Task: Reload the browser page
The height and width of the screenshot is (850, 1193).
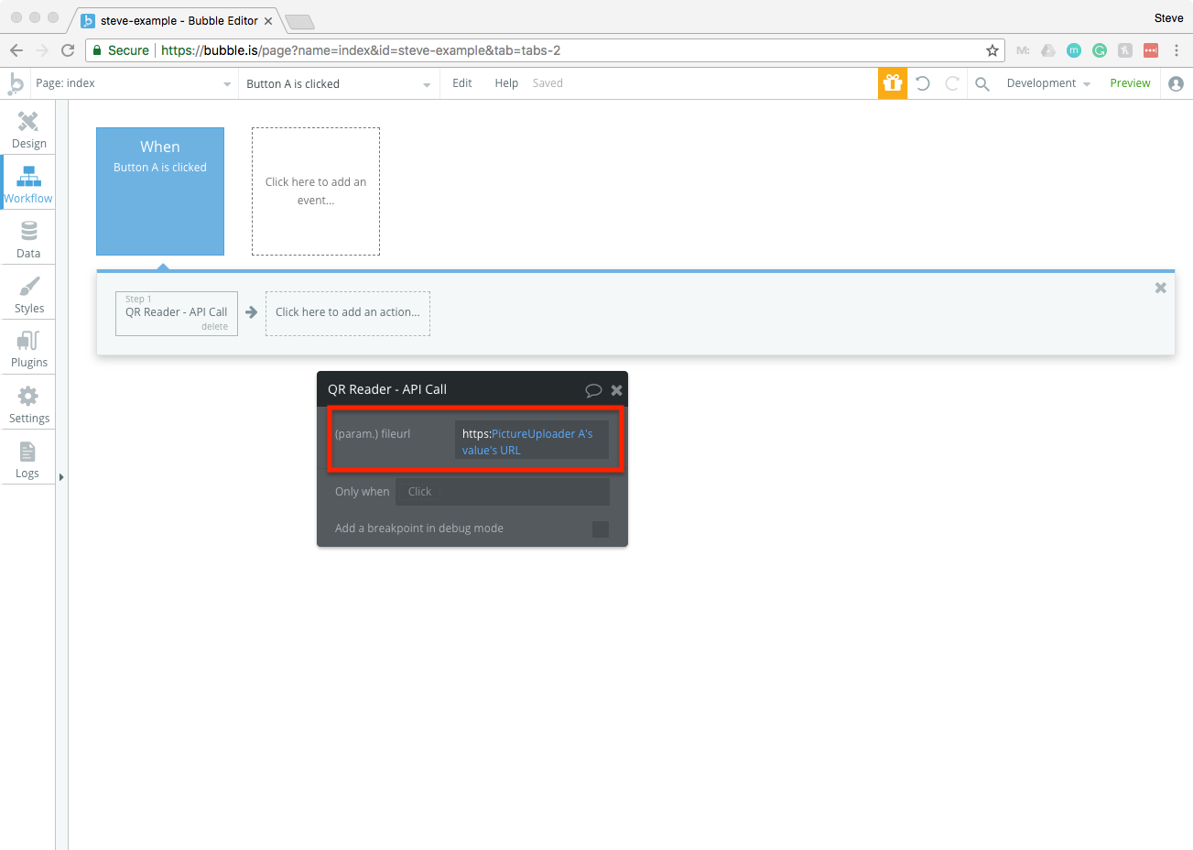Action: pyautogui.click(x=68, y=50)
